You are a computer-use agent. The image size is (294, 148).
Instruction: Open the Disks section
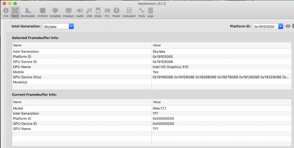98,12
